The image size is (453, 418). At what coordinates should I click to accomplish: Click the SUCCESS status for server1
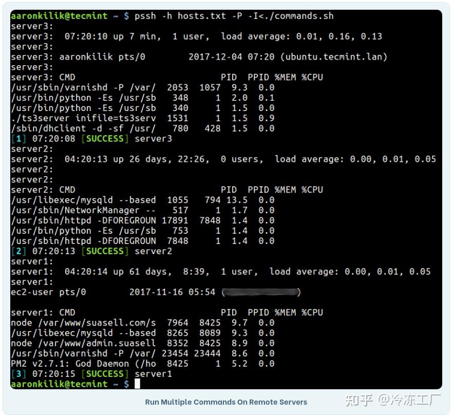pos(105,374)
